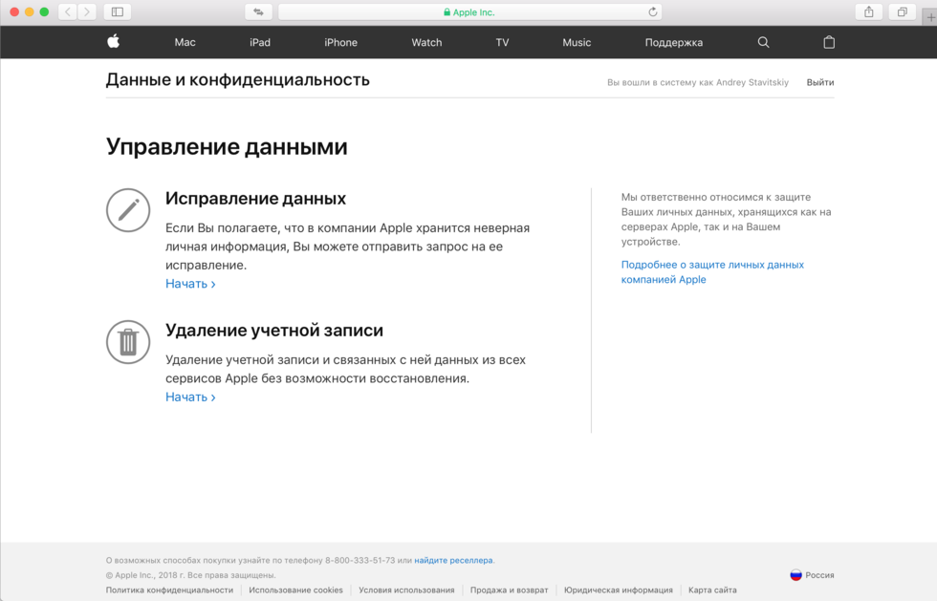Open Карта сайта footer link
This screenshot has height=601, width=937.
click(712, 590)
